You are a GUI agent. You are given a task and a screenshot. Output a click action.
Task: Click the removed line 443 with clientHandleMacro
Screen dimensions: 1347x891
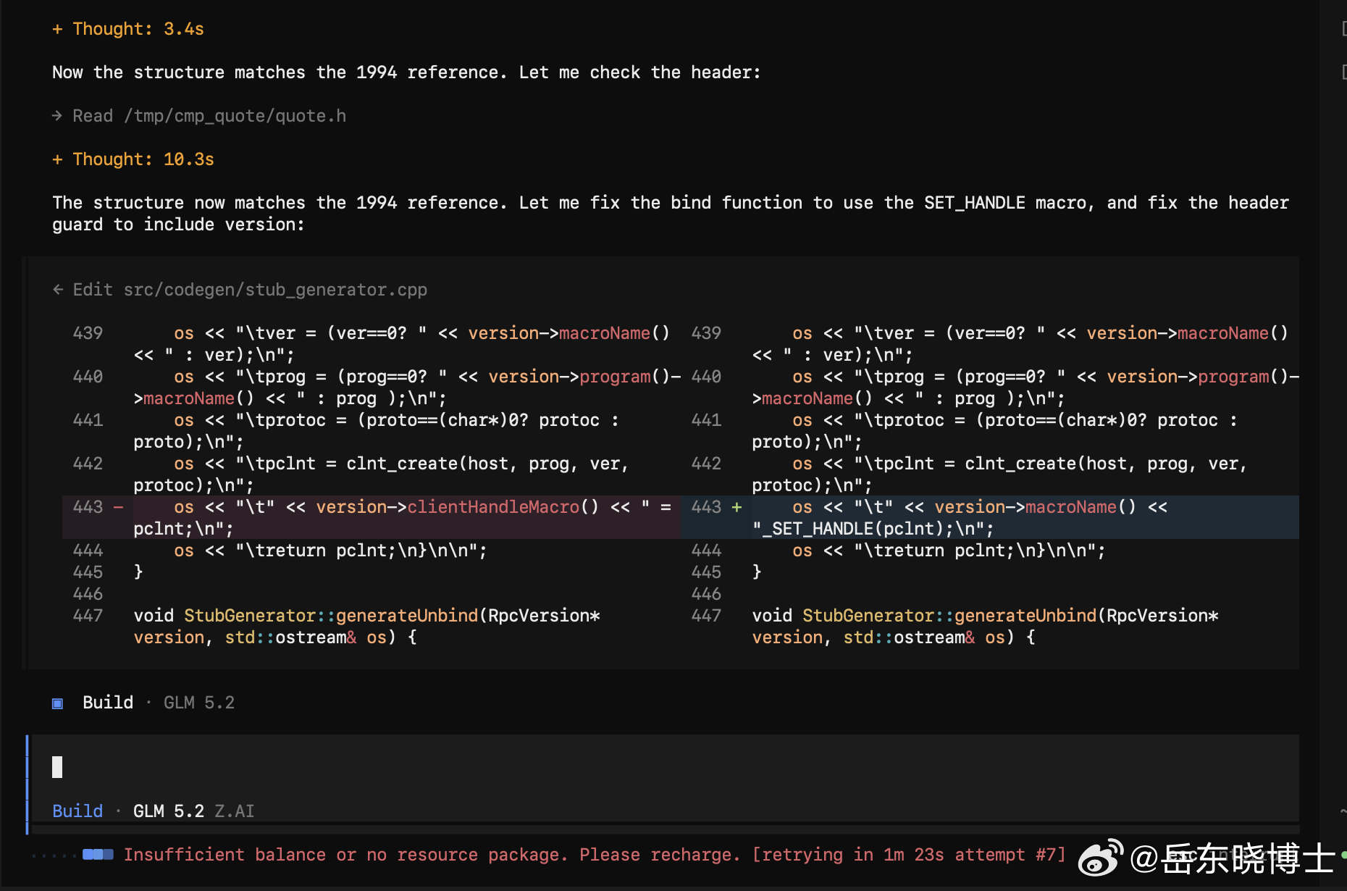click(371, 517)
